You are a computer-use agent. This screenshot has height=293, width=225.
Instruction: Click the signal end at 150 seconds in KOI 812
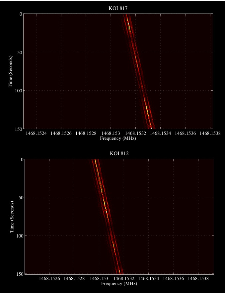119,272
